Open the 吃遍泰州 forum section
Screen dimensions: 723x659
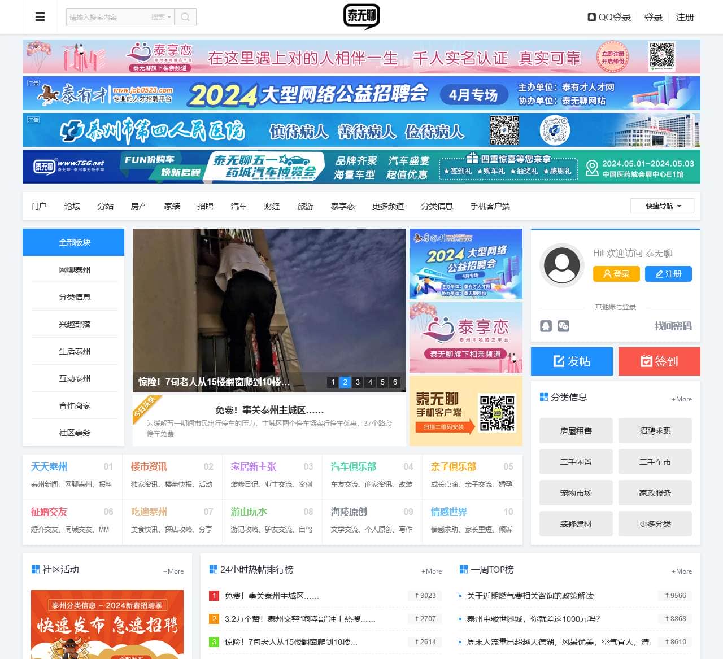coord(149,512)
